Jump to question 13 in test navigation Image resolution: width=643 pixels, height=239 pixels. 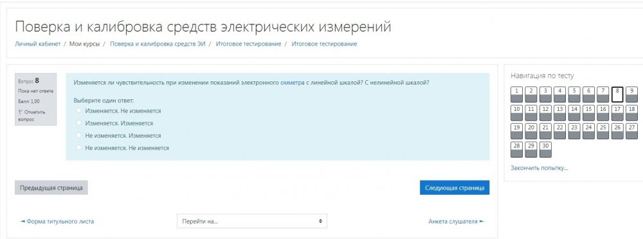(560, 113)
